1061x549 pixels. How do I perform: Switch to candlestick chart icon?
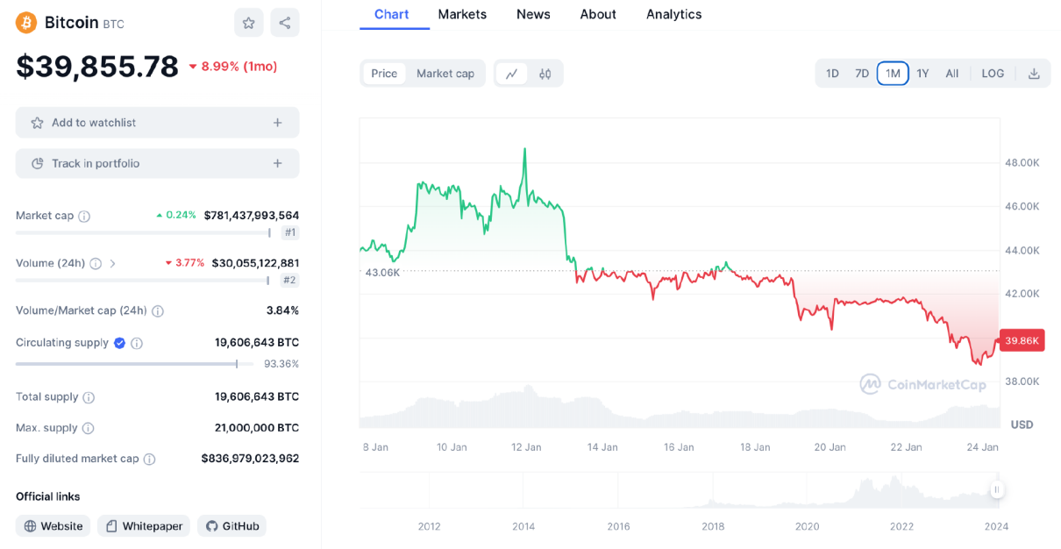point(545,74)
